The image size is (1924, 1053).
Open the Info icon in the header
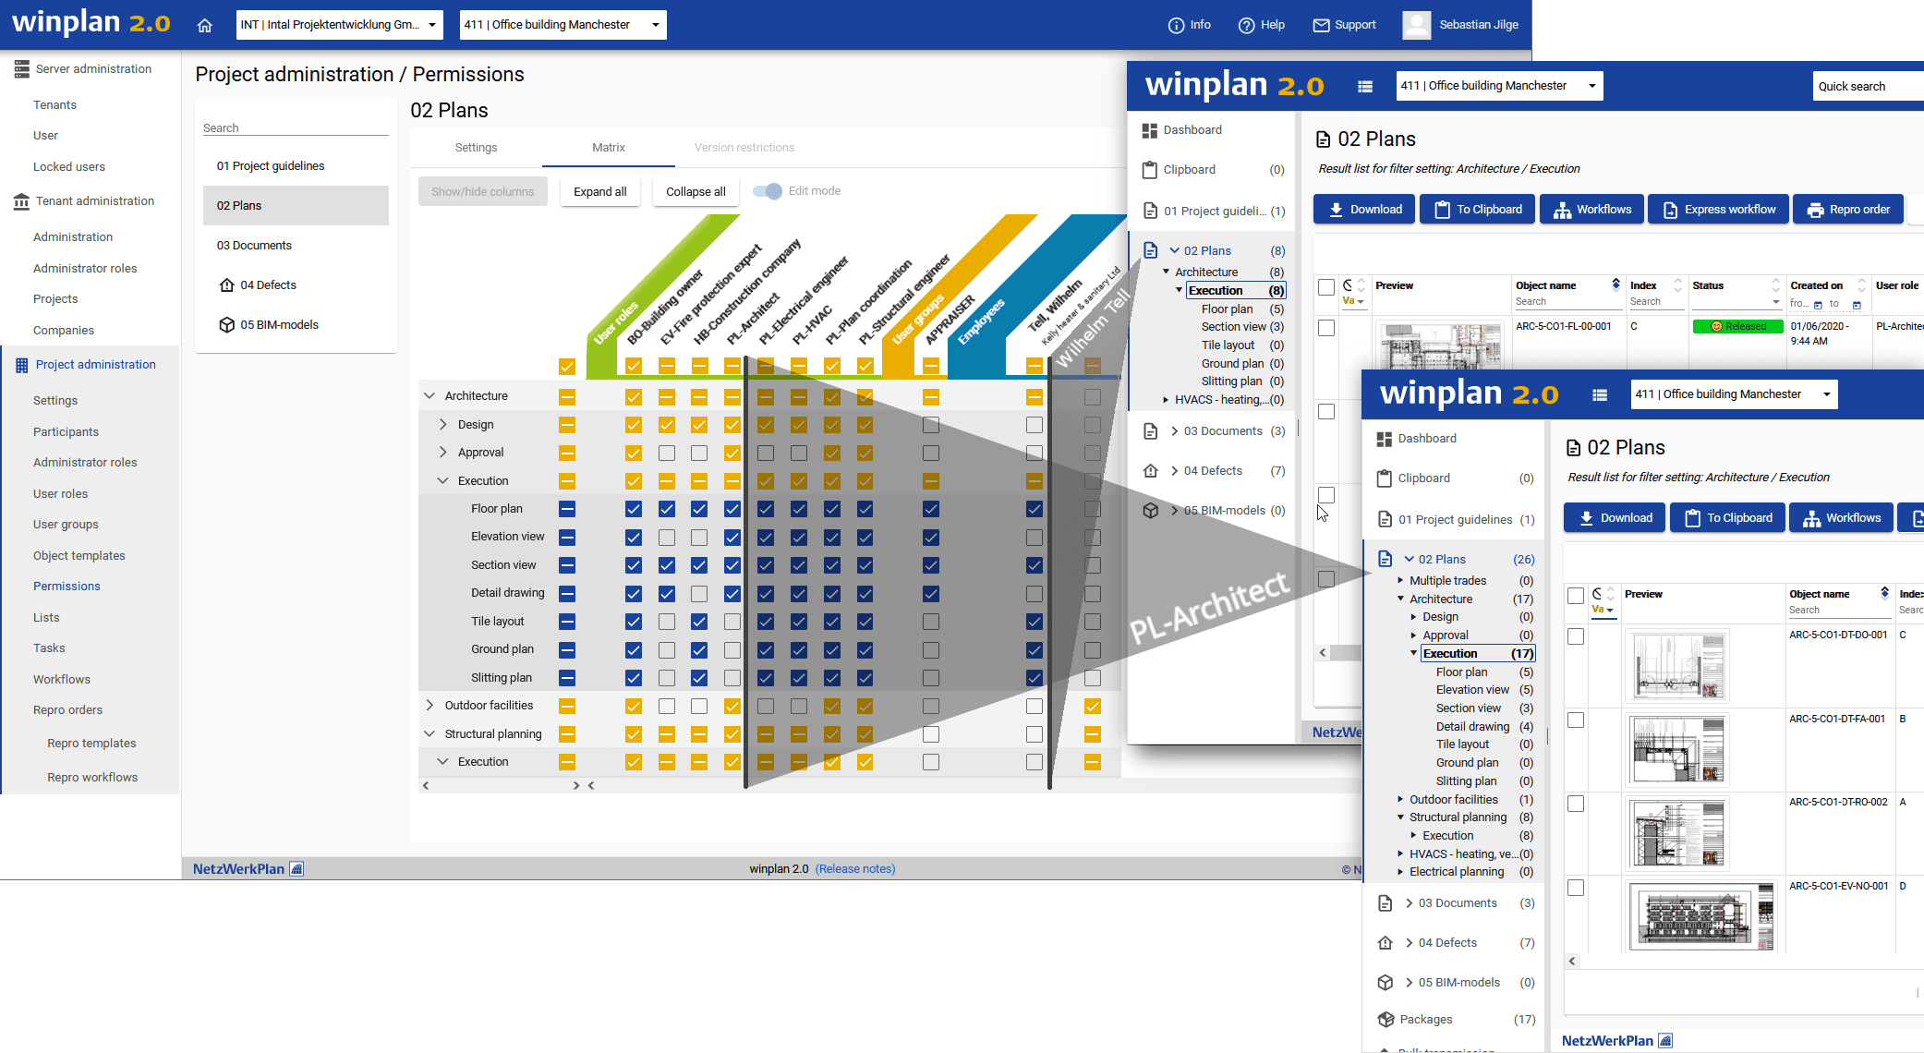click(x=1176, y=25)
